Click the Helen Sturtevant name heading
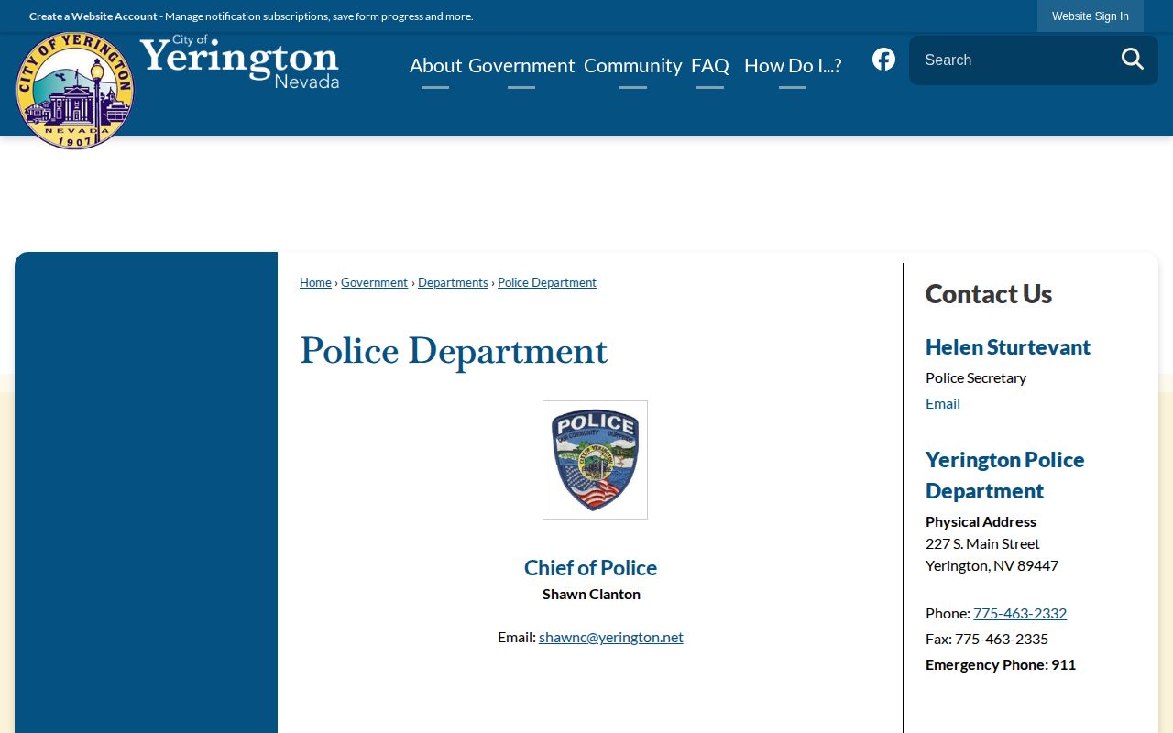This screenshot has height=733, width=1173. point(1008,347)
